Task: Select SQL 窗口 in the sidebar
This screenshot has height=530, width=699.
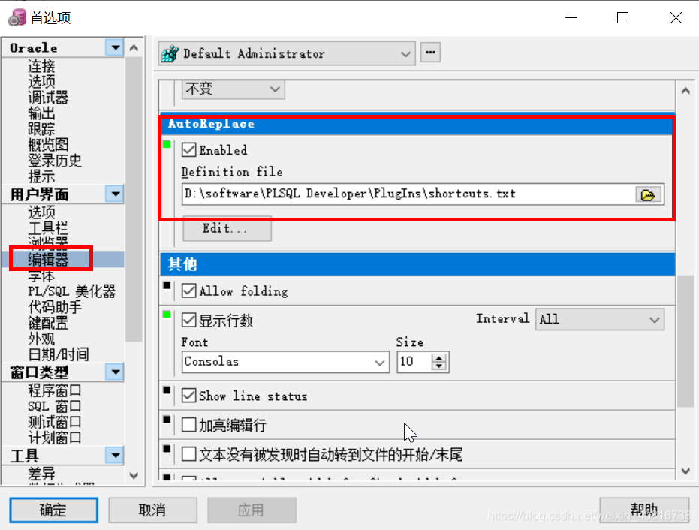Action: [x=55, y=406]
